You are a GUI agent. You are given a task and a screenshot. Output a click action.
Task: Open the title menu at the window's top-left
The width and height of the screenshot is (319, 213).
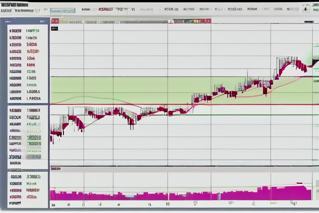coord(13,5)
